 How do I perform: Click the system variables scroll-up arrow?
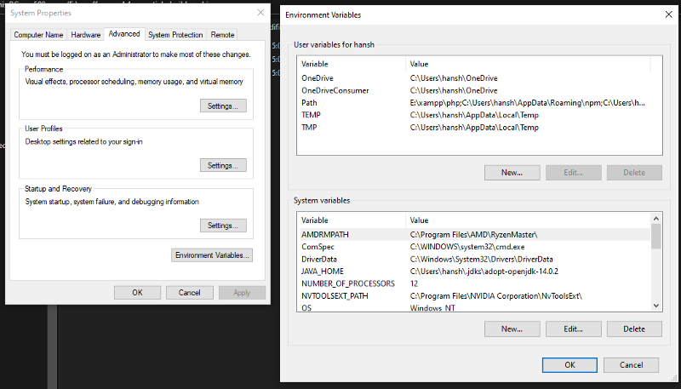tap(655, 220)
